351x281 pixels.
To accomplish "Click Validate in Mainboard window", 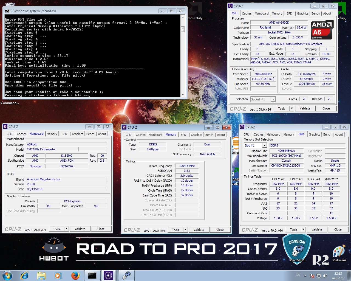I will coord(80,229).
